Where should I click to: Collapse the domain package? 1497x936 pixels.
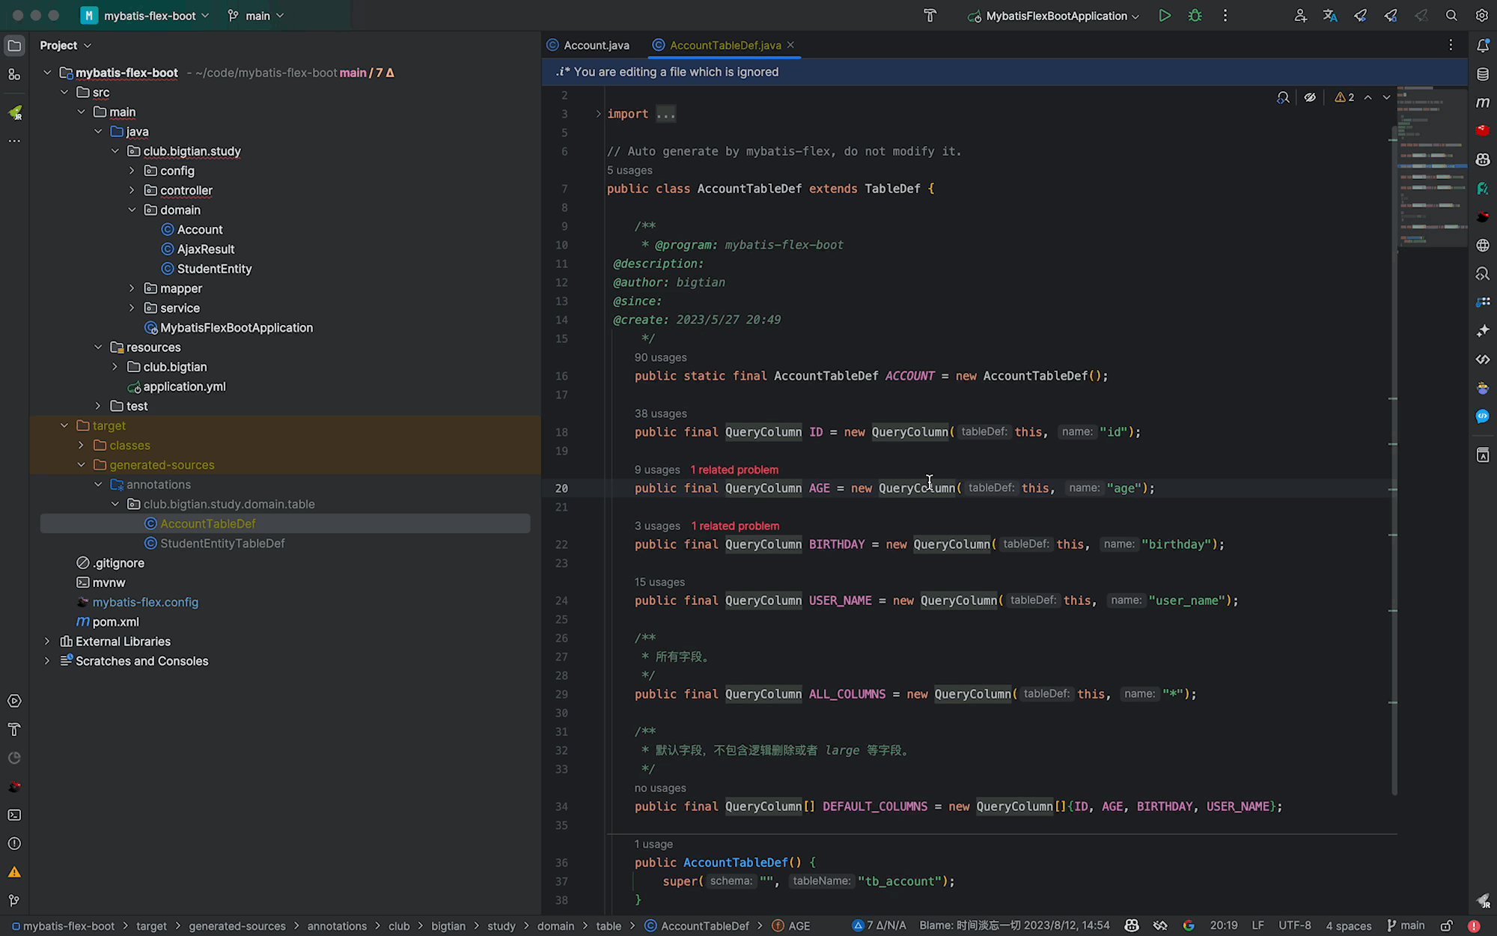[132, 210]
